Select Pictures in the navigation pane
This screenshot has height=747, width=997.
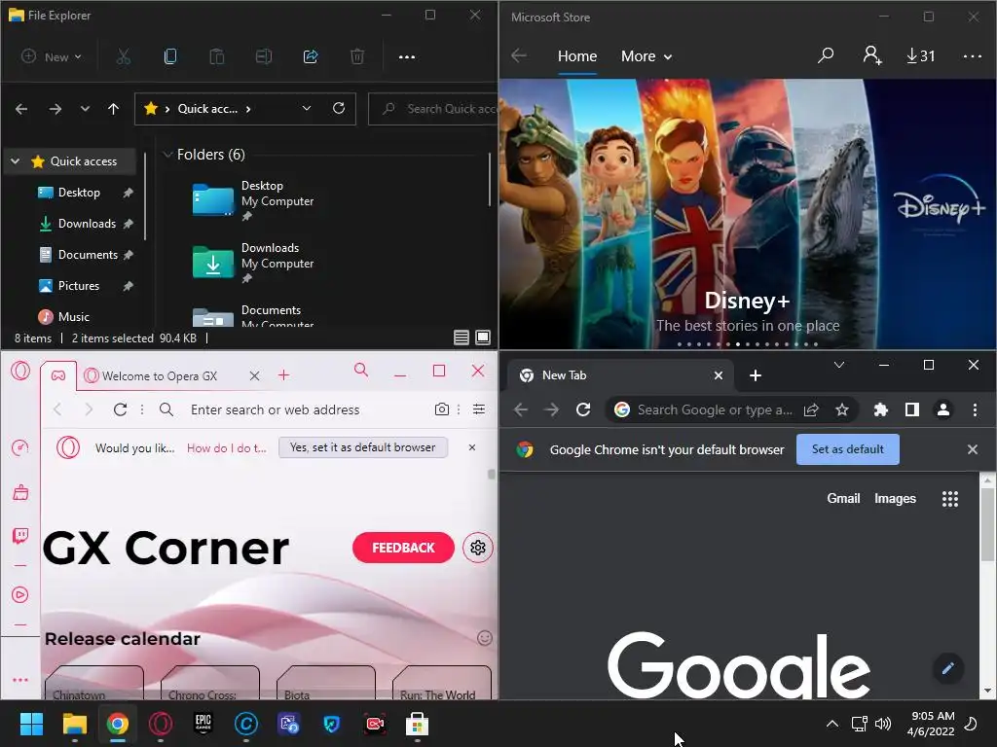coord(79,286)
